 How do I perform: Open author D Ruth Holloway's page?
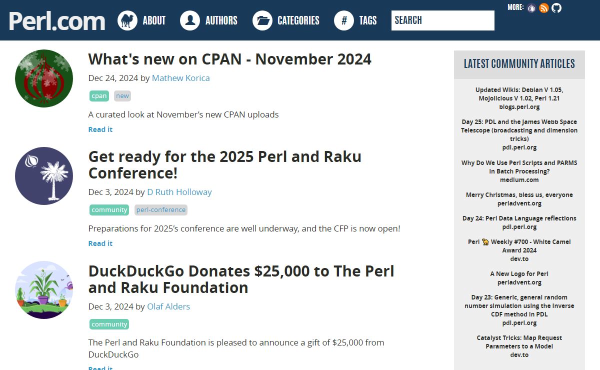pos(179,192)
